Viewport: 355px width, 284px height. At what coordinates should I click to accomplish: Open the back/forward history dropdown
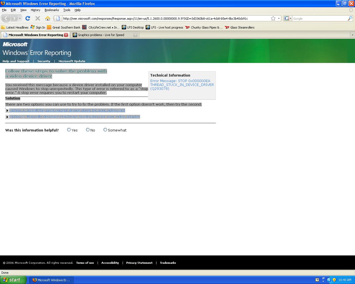(x=20, y=19)
